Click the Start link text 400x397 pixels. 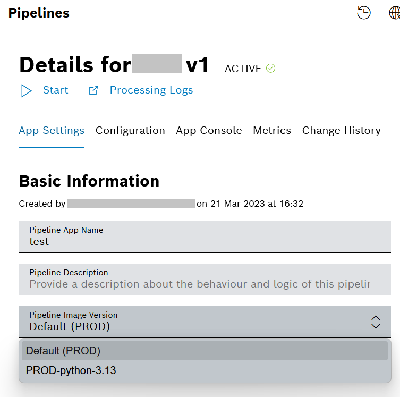(55, 90)
